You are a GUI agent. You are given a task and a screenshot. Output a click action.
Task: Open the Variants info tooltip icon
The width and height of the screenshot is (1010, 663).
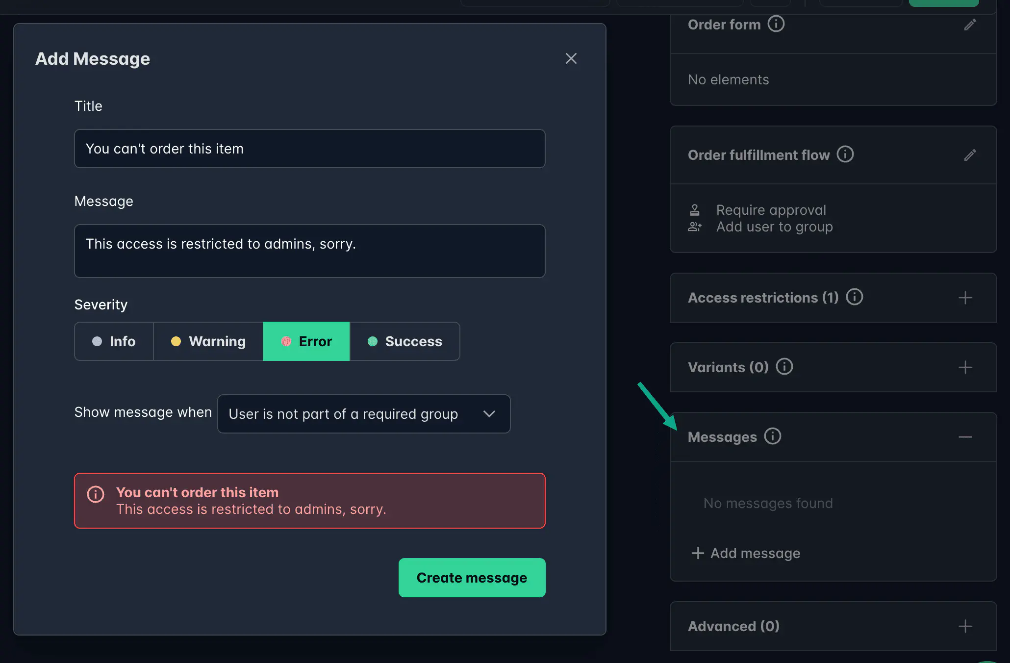coord(784,366)
